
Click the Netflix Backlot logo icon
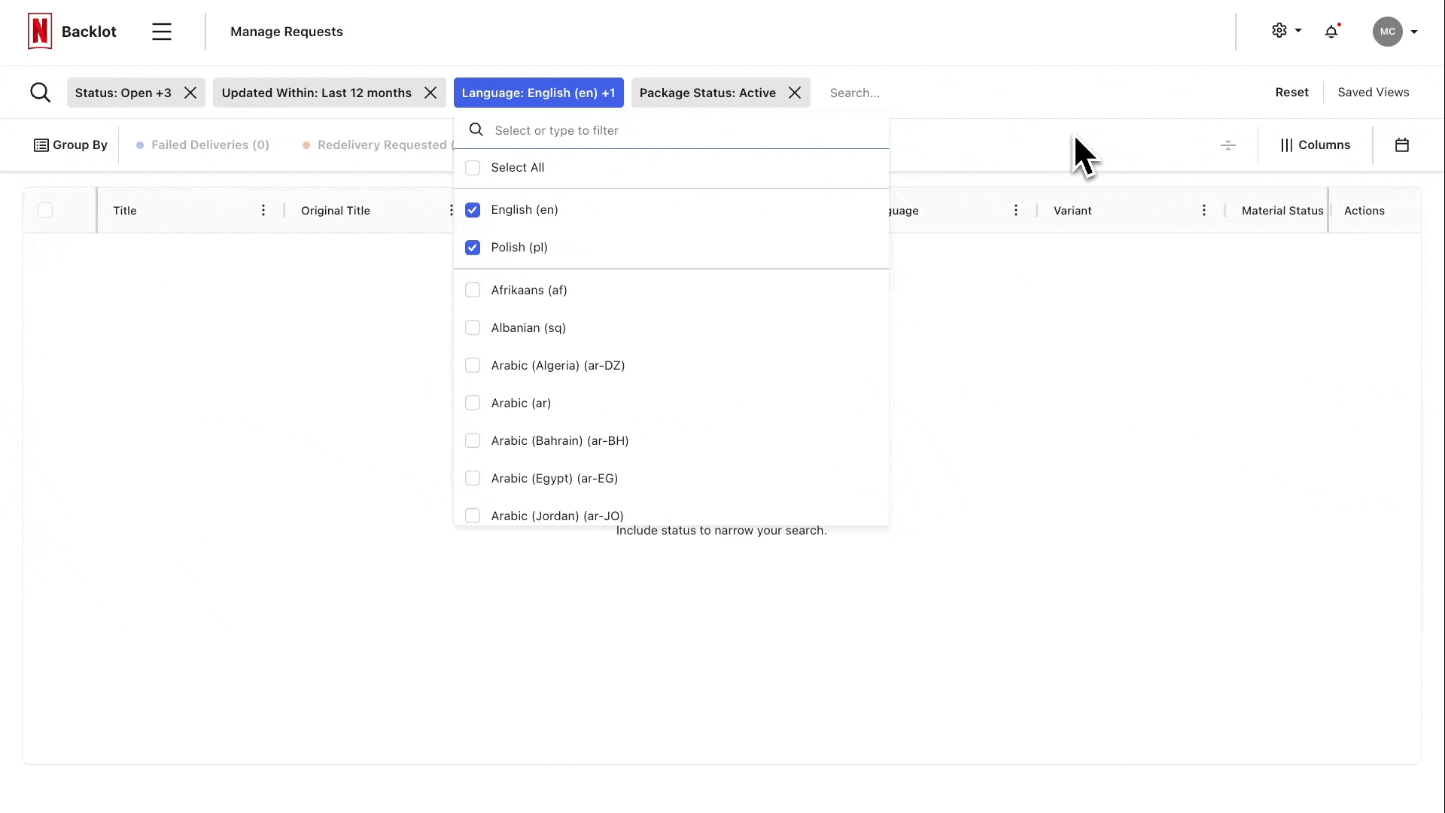[40, 32]
